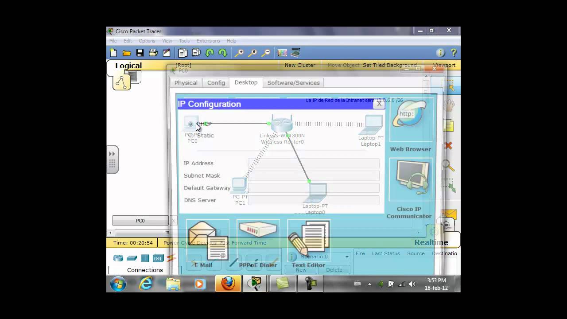Open the drawing palette icon

pos(282,53)
